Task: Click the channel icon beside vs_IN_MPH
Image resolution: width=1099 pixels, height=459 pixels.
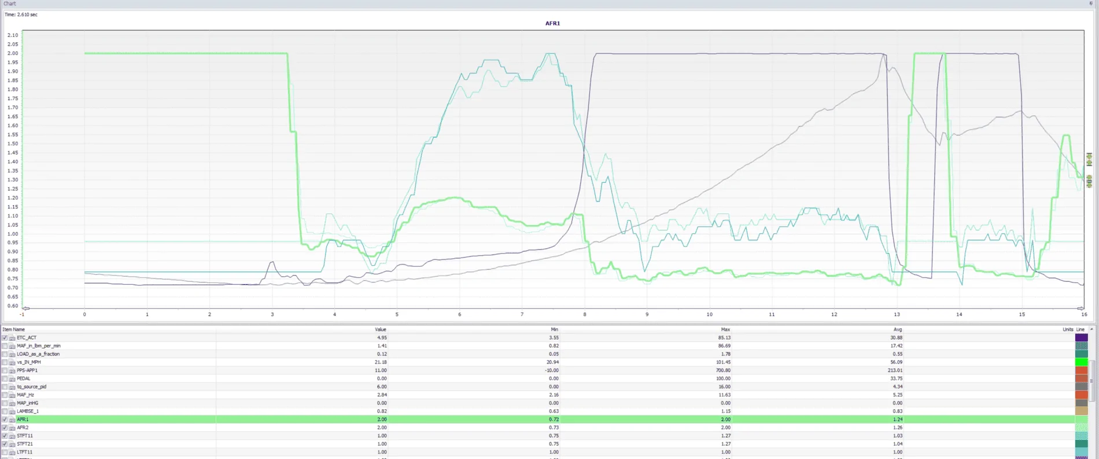Action: click(12, 362)
